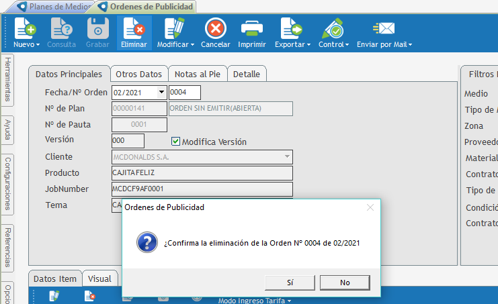Toggle the Modifica Versión checkbox

pyautogui.click(x=176, y=142)
